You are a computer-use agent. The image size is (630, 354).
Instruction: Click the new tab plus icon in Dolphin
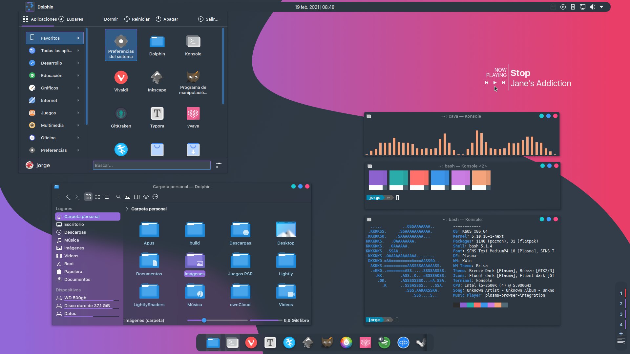point(58,197)
